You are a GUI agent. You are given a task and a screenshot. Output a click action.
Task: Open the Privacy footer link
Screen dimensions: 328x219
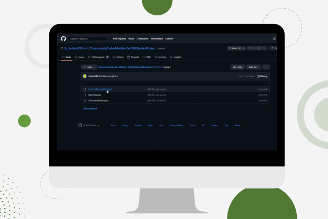[125, 125]
